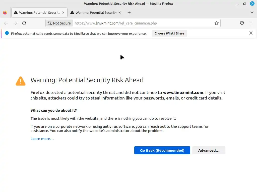Open a new tab
This screenshot has height=192, width=257.
pyautogui.click(x=129, y=12)
